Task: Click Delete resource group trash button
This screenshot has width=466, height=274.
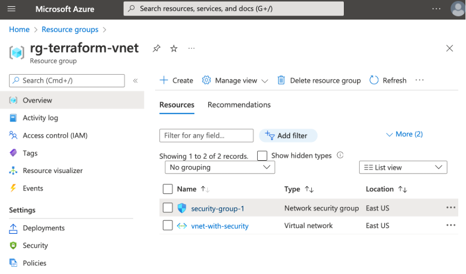Action: click(319, 80)
